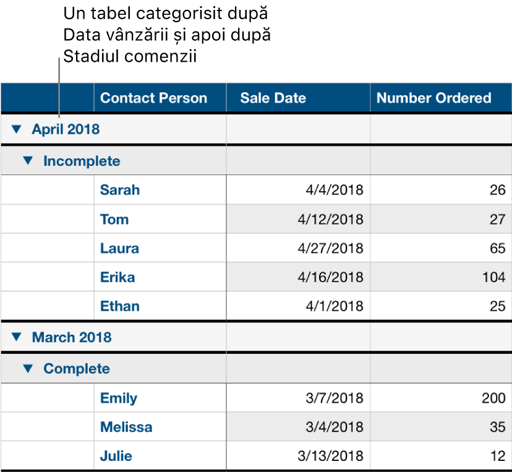This screenshot has height=472, width=512.
Task: Select Sarah in the Contact Person column
Action: point(119,190)
